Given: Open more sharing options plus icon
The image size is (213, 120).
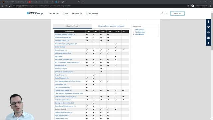Looking at the screenshot, I should pos(208,43).
